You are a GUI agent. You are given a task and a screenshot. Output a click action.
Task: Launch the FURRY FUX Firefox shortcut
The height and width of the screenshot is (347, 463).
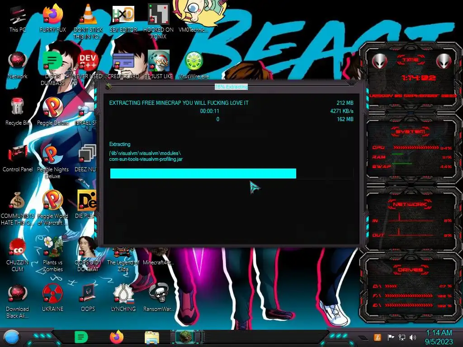tap(52, 18)
